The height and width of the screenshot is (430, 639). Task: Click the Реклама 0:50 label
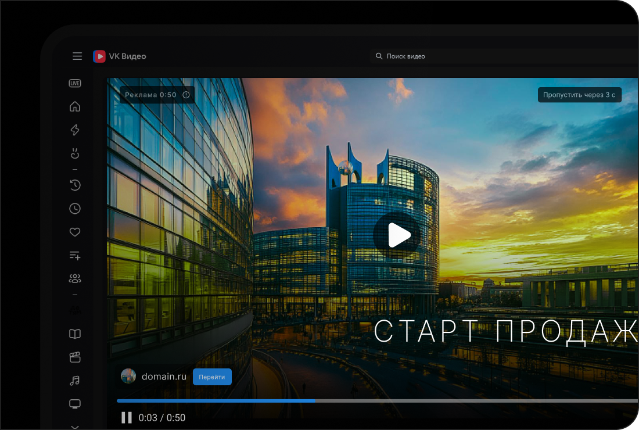click(x=150, y=95)
